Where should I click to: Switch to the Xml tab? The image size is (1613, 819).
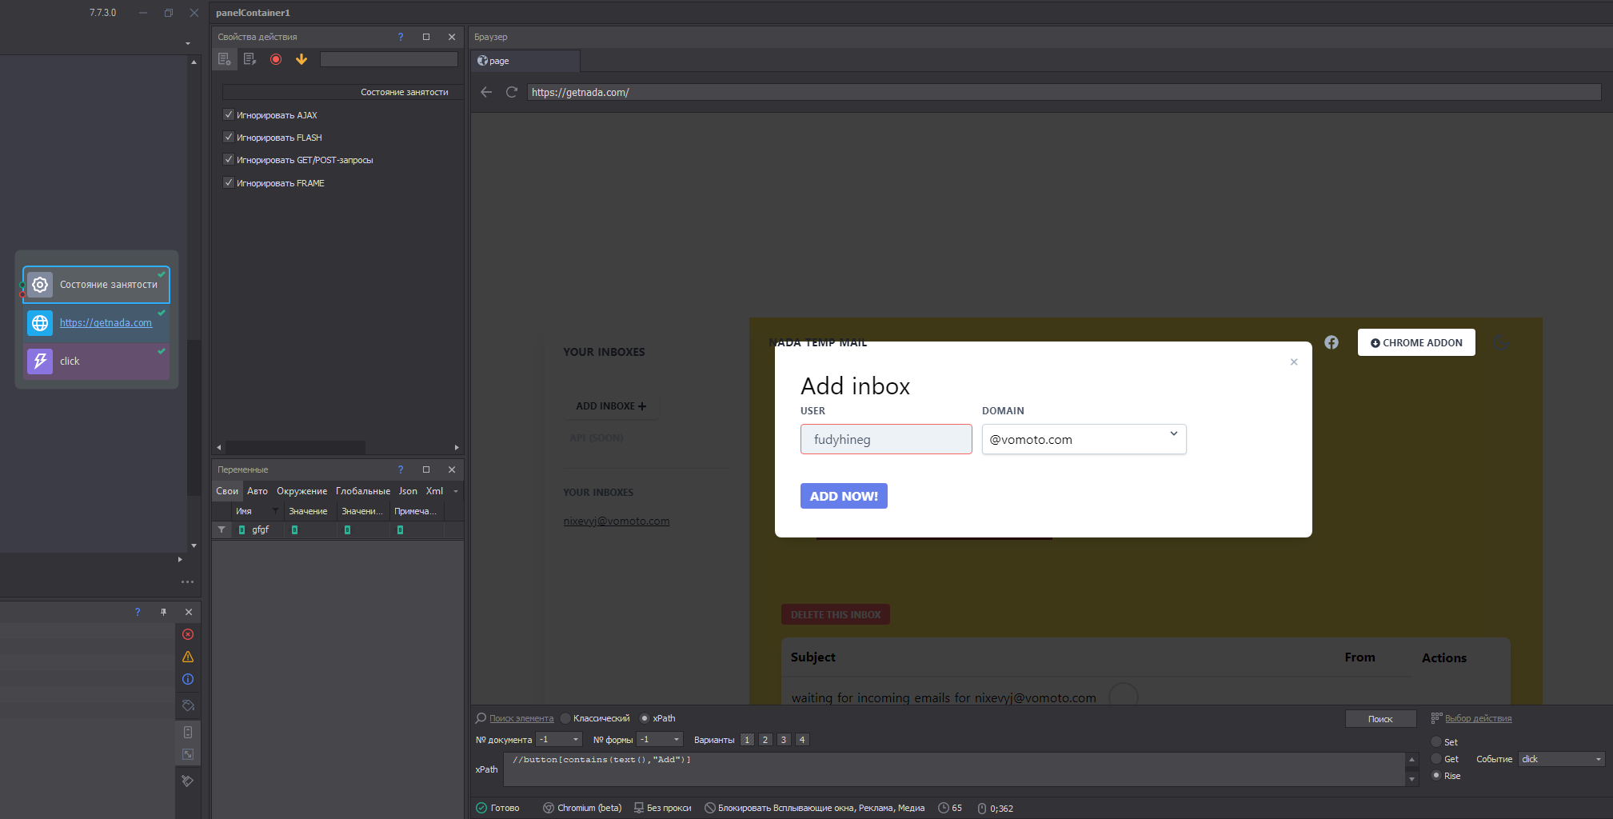(x=434, y=491)
